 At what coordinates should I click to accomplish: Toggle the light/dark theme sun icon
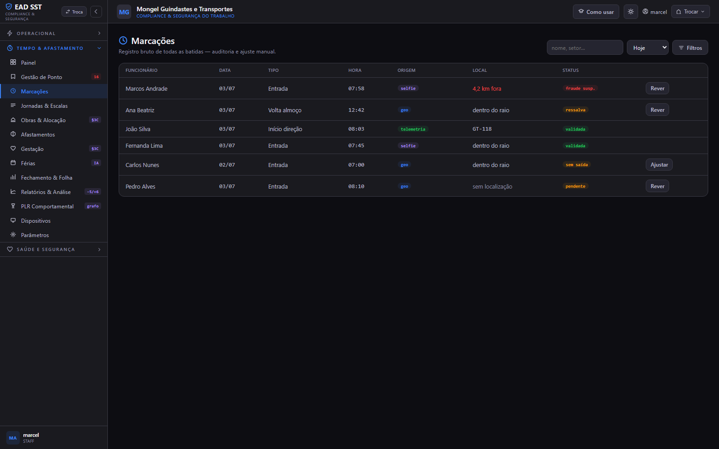click(631, 12)
